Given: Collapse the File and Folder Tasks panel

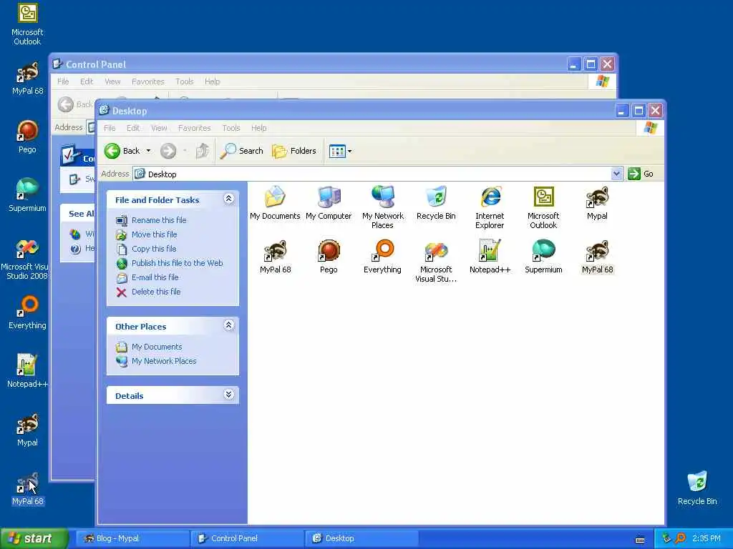Looking at the screenshot, I should pyautogui.click(x=228, y=199).
